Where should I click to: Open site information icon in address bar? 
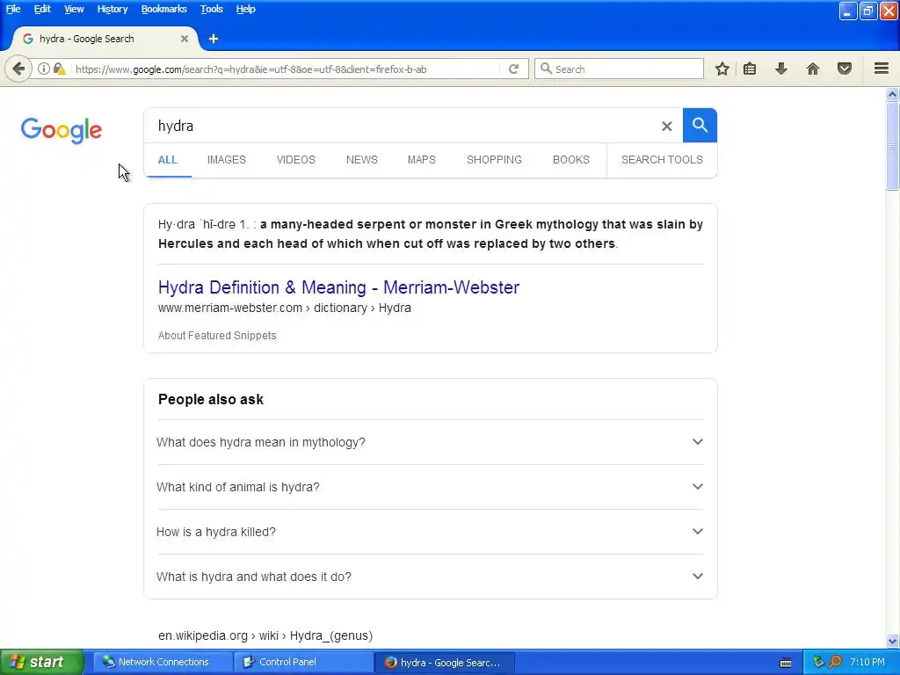click(44, 69)
